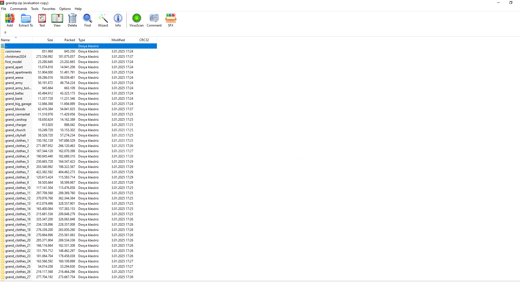Open the Tools menu
The image size is (520, 282).
pos(35,9)
